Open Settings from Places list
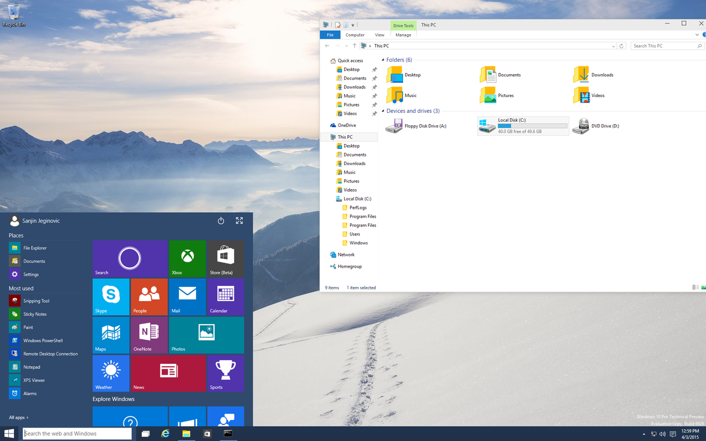This screenshot has width=706, height=441. (x=46, y=274)
